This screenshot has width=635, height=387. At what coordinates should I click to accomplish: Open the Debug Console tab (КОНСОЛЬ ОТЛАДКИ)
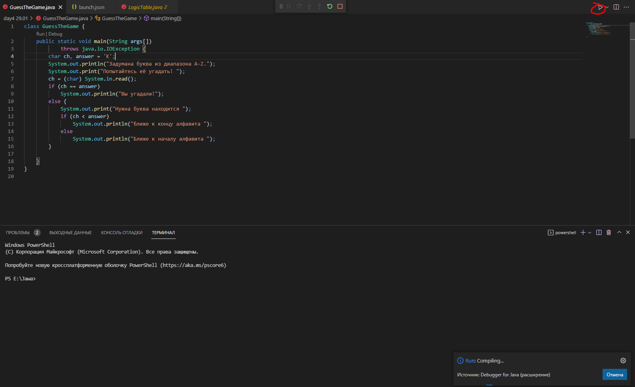click(x=122, y=233)
